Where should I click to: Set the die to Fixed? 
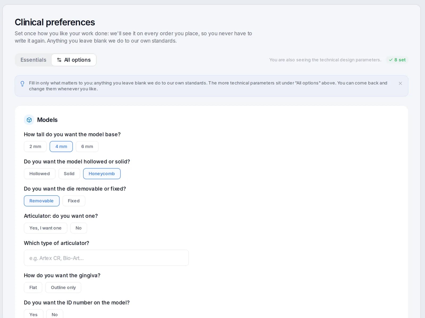(x=74, y=201)
